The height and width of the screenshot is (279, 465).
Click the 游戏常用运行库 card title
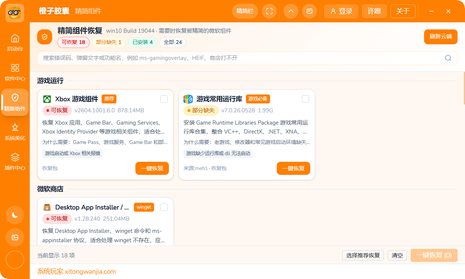pyautogui.click(x=219, y=99)
